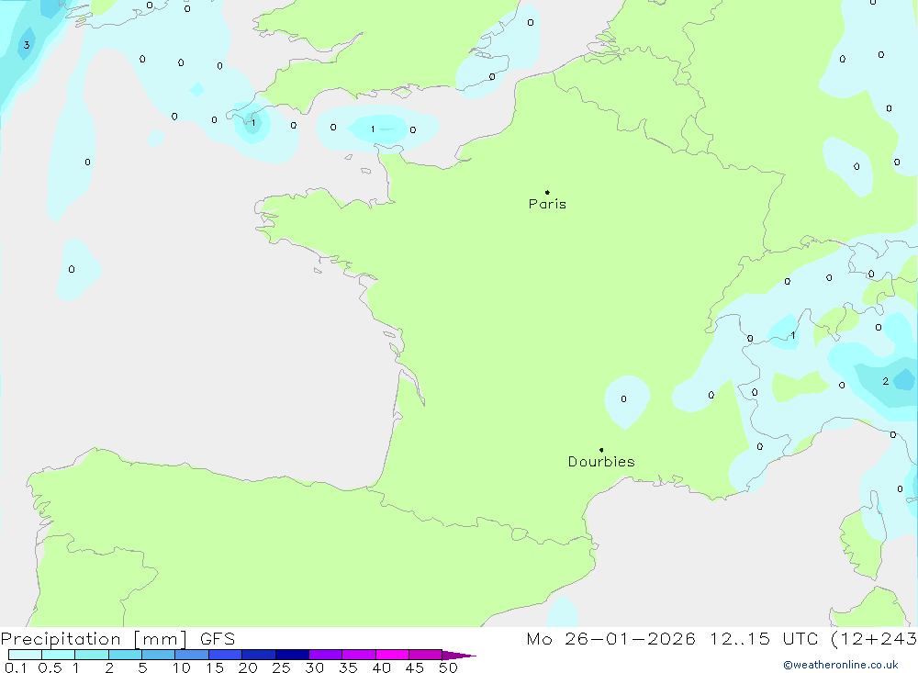This screenshot has height=673, width=918.
Task: Click the GFS model name
Action: click(218, 639)
